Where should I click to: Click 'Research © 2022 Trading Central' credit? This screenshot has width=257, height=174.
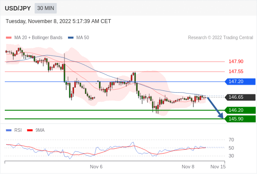[x=220, y=38]
